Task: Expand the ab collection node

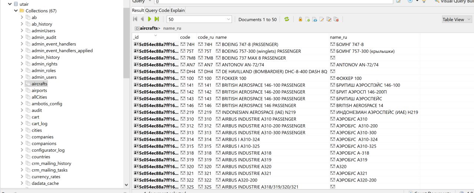Action: [x=22, y=17]
